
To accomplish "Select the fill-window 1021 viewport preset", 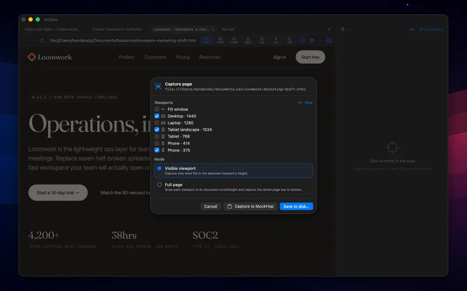I will [206, 41].
